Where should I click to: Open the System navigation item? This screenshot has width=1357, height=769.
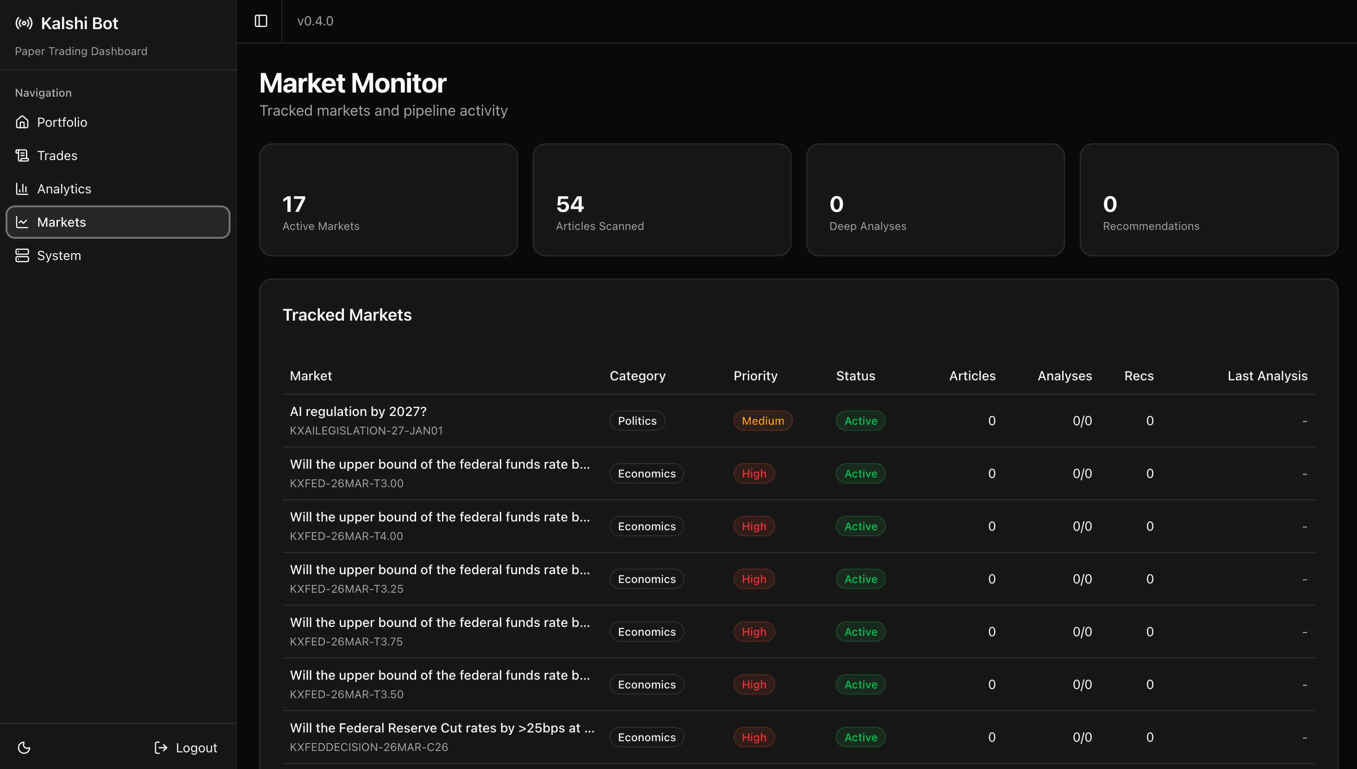coord(59,255)
